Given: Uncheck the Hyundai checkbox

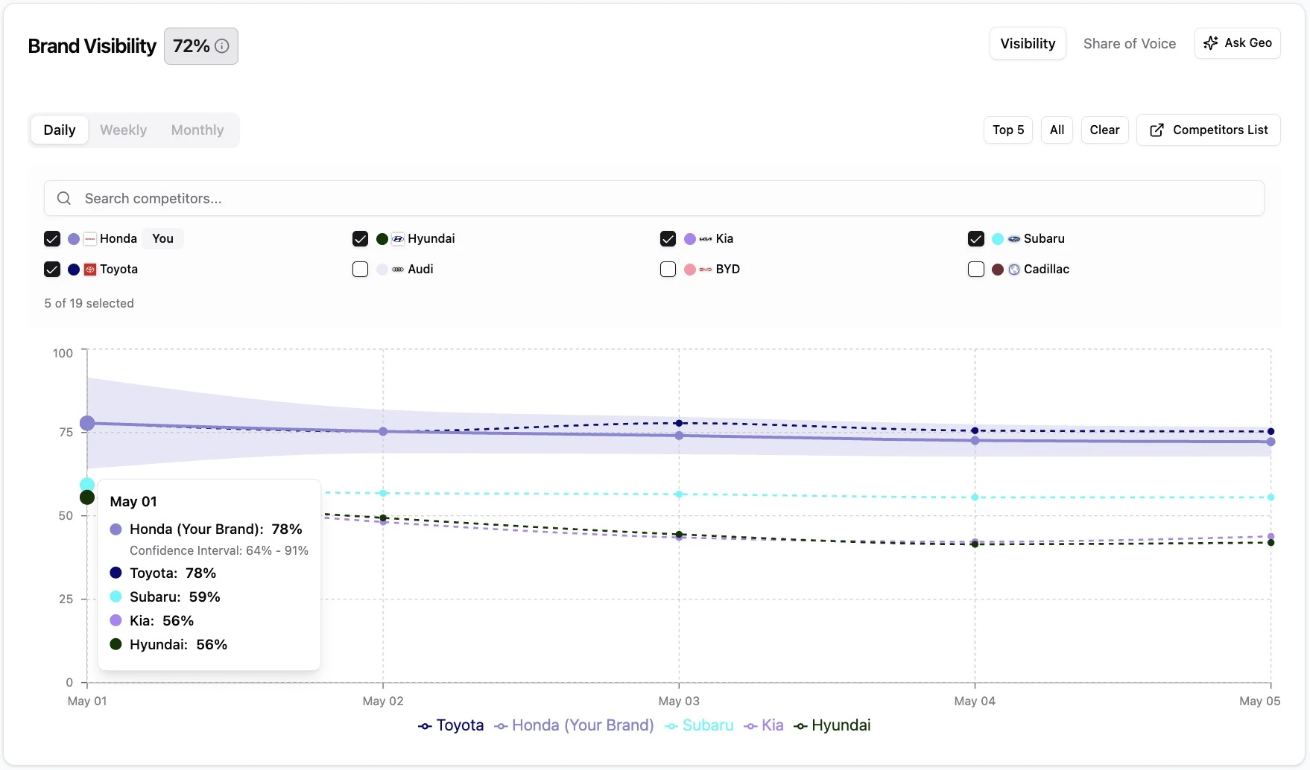Looking at the screenshot, I should coord(360,239).
